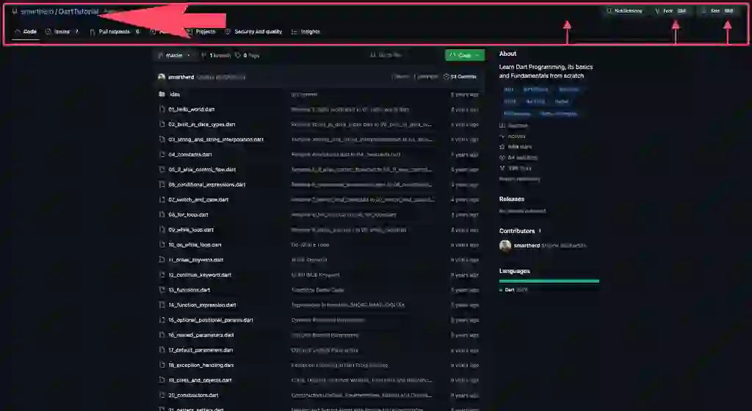Open the green Code dropdown button
Viewport: 752px width, 411px height.
click(x=465, y=55)
